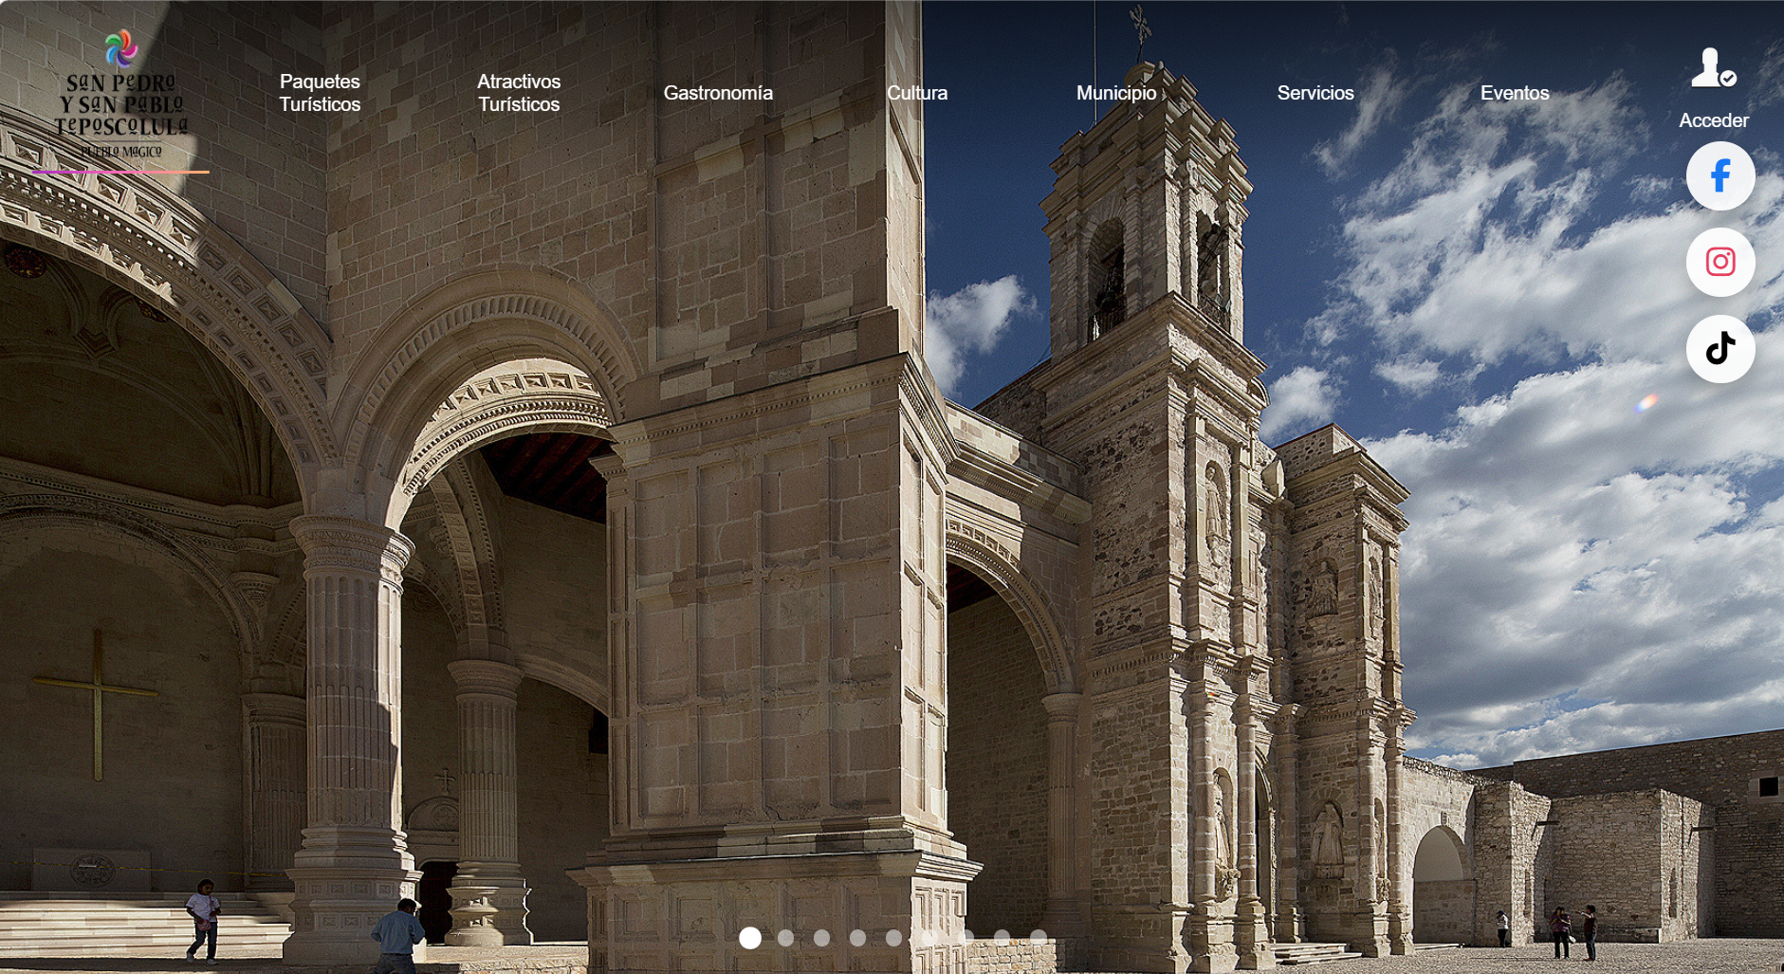Go to the Gastronomía section
Screen dimensions: 1784x974
pyautogui.click(x=718, y=93)
